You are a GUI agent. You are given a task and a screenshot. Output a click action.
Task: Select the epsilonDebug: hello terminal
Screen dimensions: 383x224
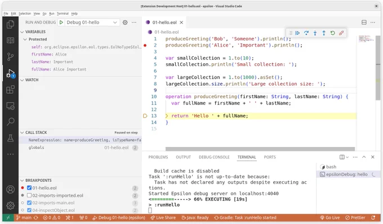pos(348,175)
